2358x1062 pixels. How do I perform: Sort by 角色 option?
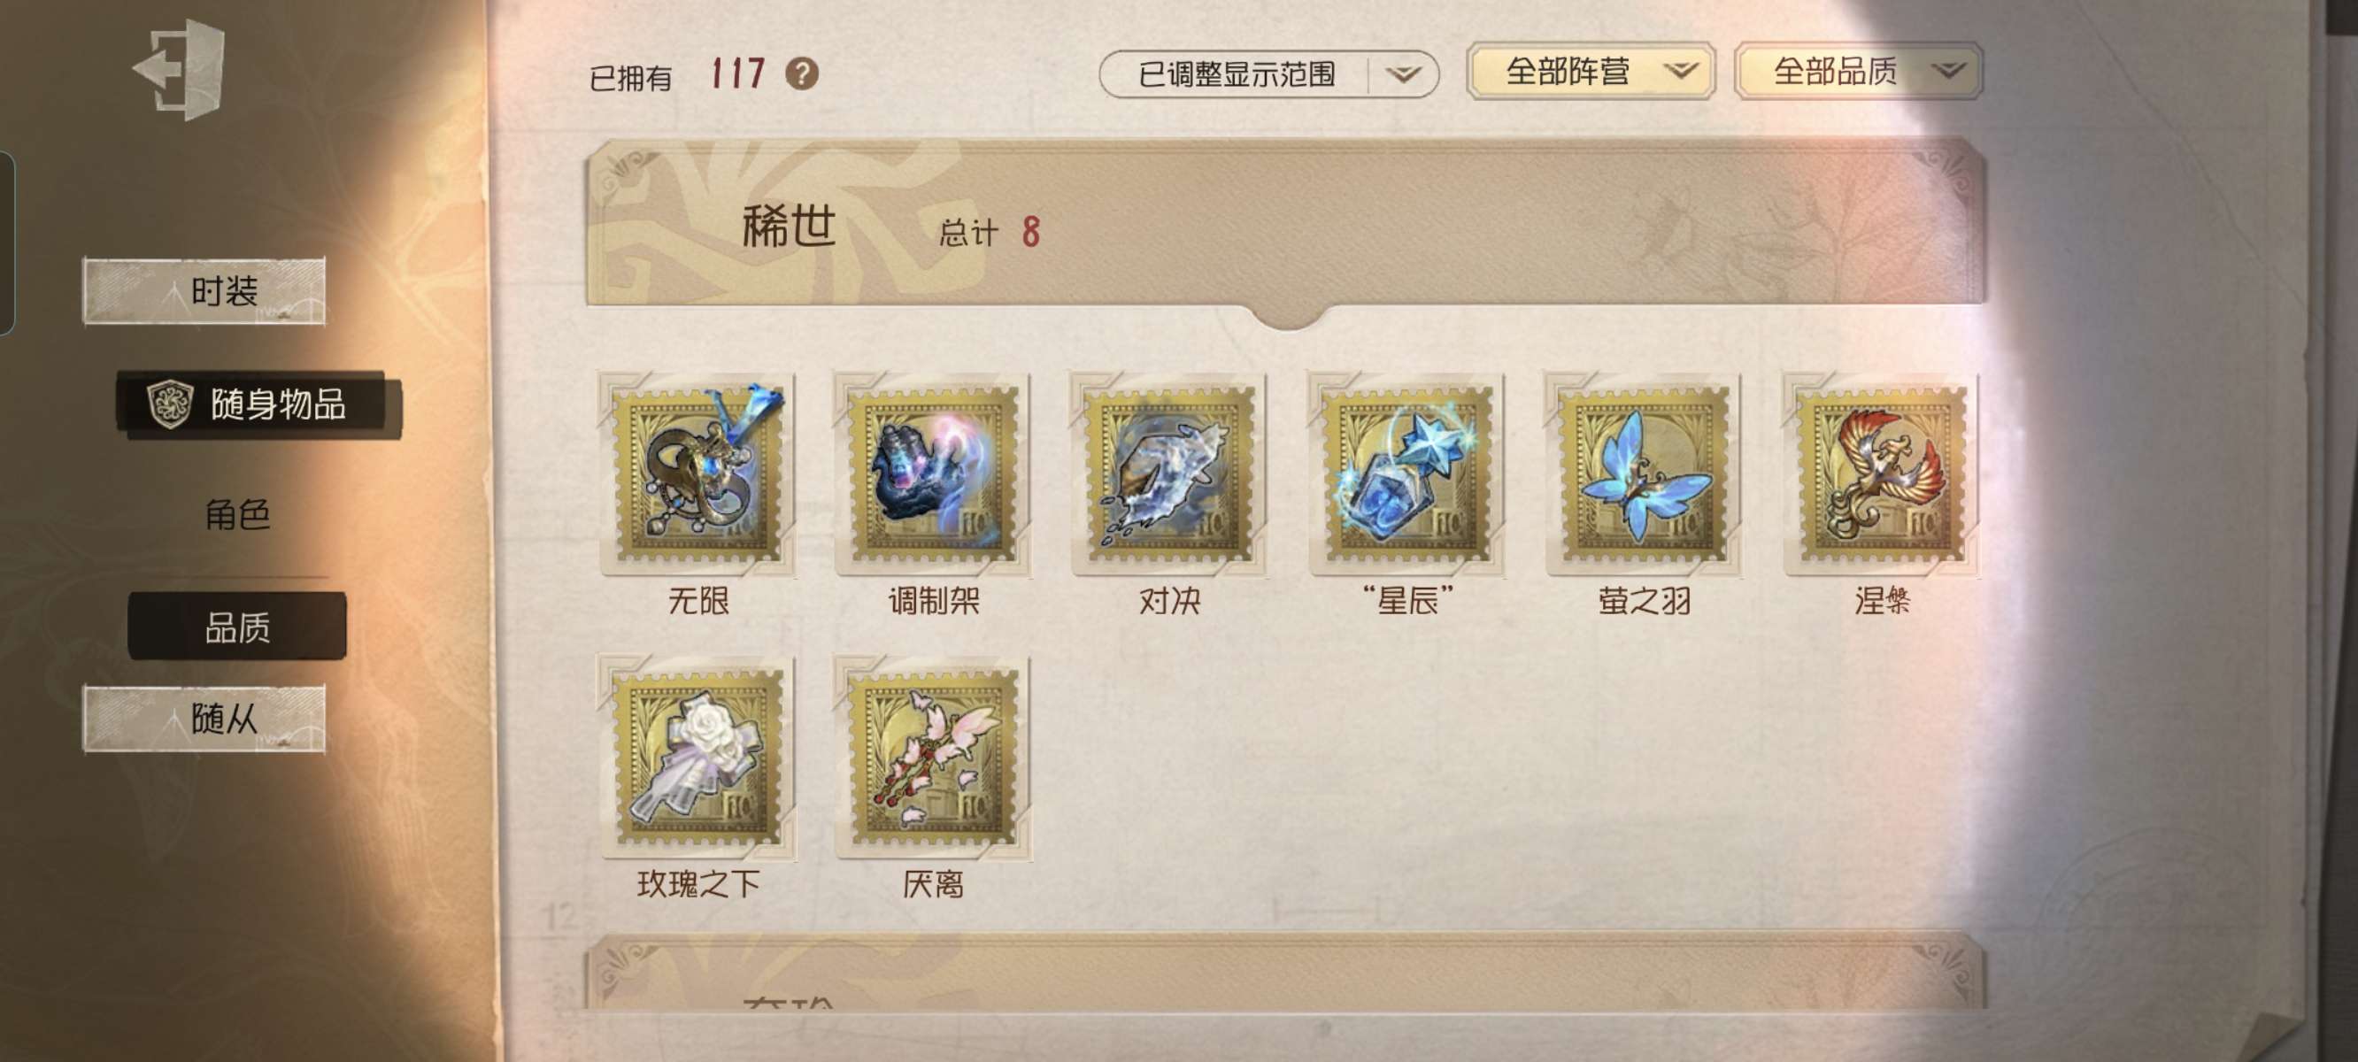point(237,515)
